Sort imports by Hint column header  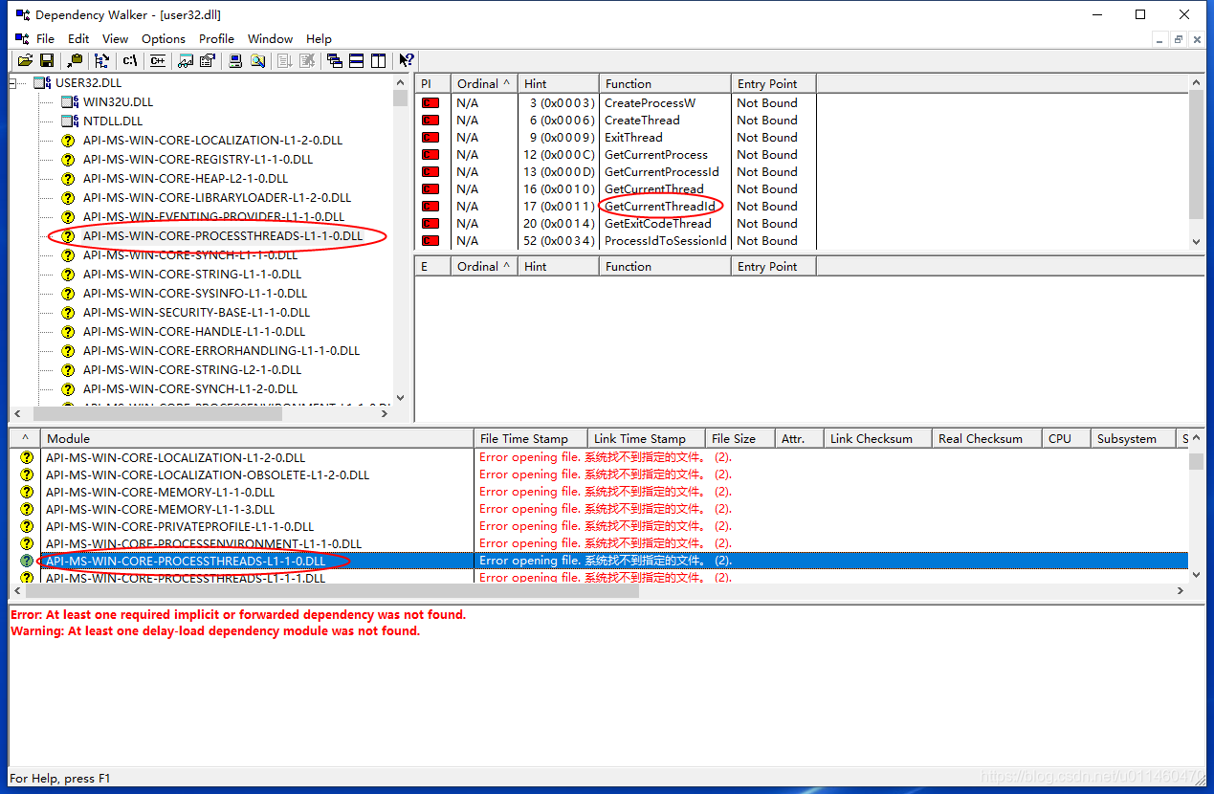point(558,84)
